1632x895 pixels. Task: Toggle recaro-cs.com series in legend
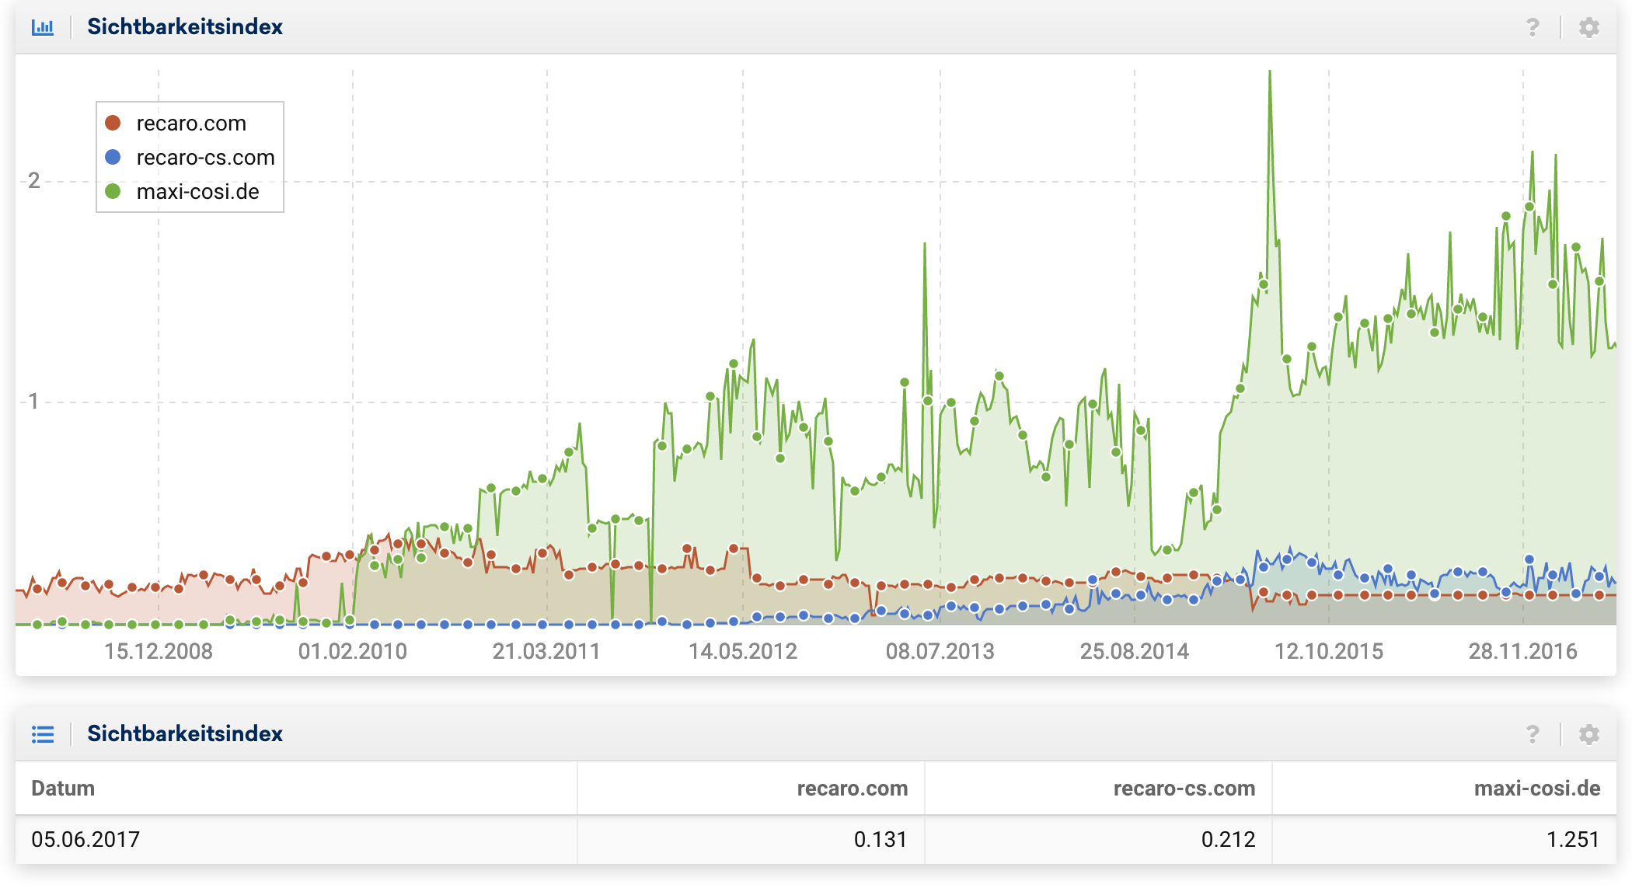click(205, 158)
